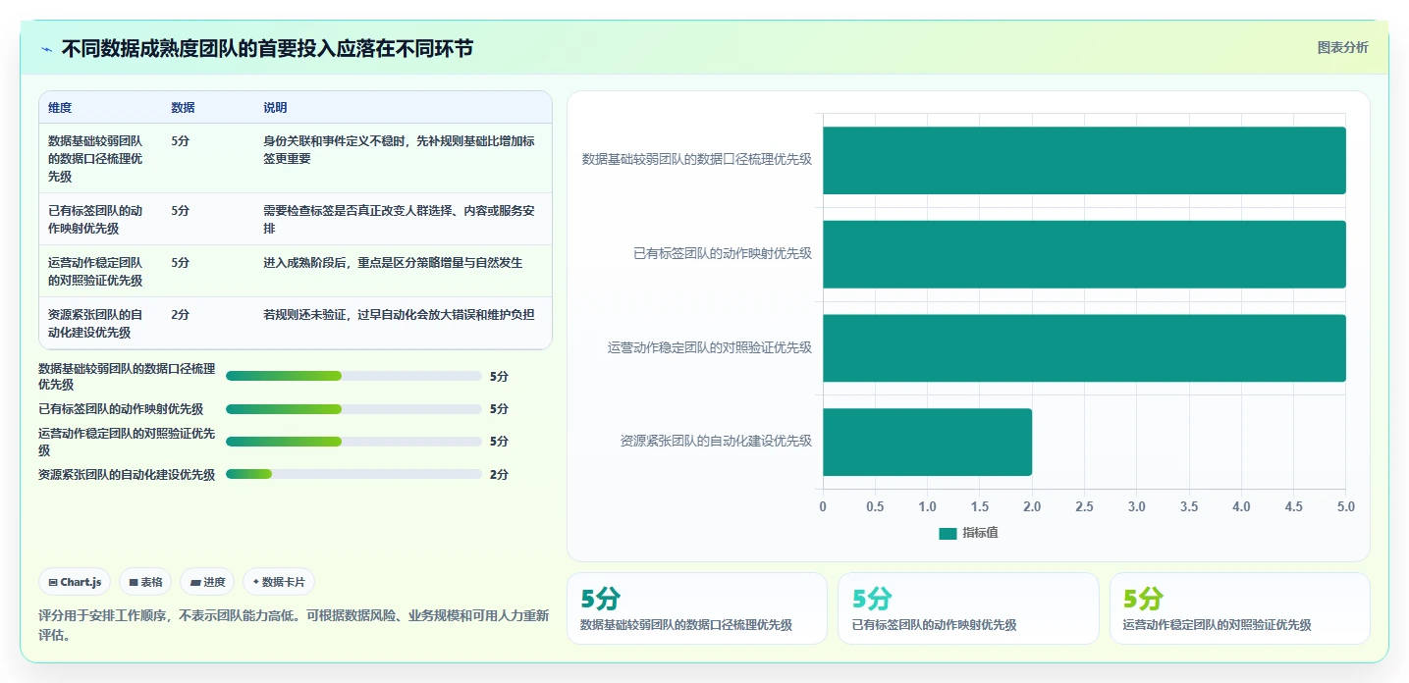Click table 5分 in 运营动作稳定团队 row

click(180, 263)
